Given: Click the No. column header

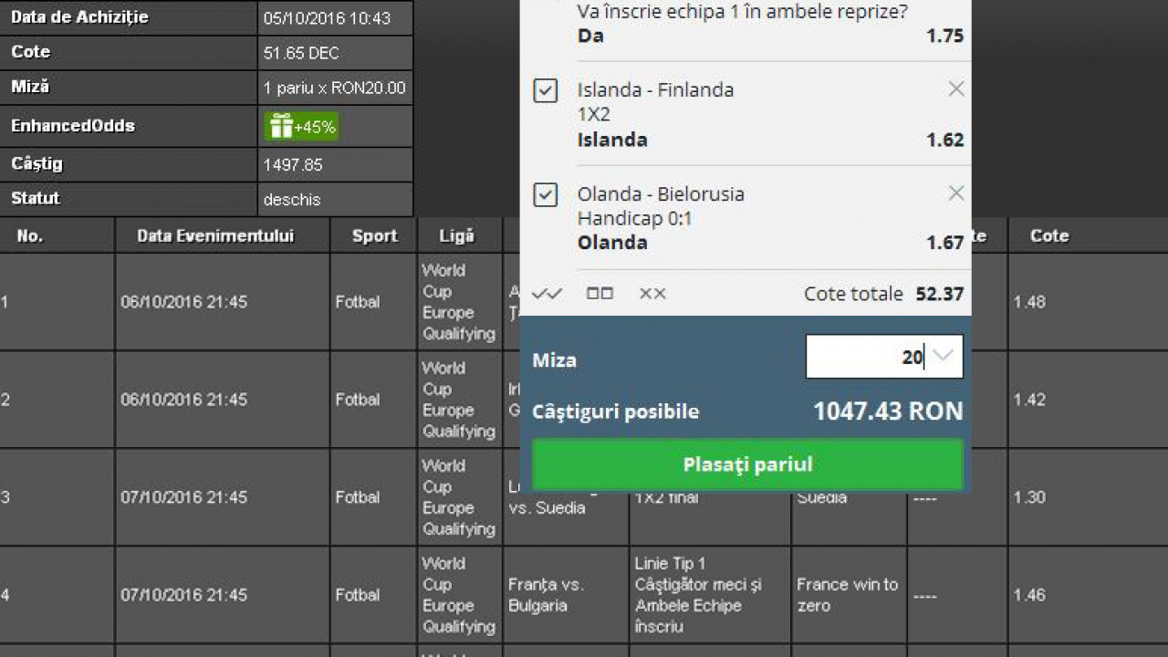Looking at the screenshot, I should [30, 235].
